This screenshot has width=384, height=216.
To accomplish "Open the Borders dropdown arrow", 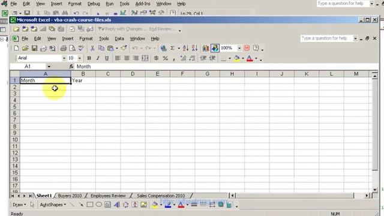I will pyautogui.click(x=230, y=58).
